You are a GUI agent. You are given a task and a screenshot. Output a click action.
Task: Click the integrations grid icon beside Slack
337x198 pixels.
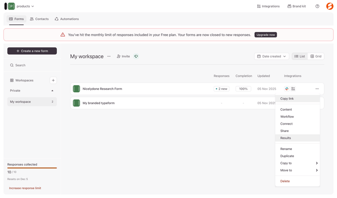pyautogui.click(x=293, y=89)
